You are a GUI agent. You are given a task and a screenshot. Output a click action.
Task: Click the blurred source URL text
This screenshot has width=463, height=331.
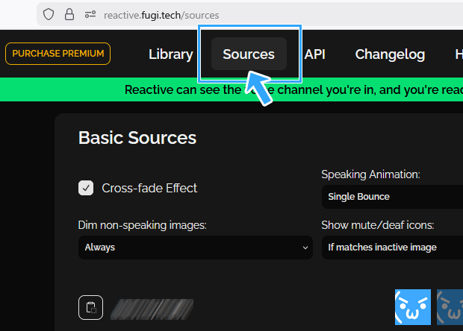[x=152, y=309]
